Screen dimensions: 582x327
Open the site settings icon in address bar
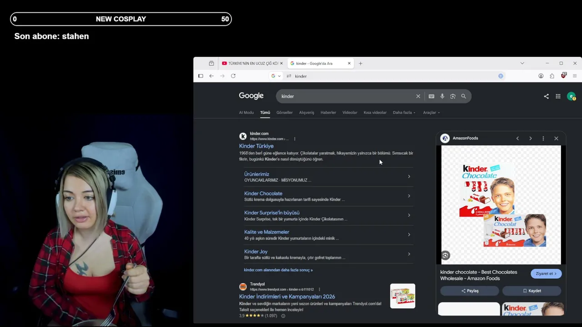tap(289, 76)
